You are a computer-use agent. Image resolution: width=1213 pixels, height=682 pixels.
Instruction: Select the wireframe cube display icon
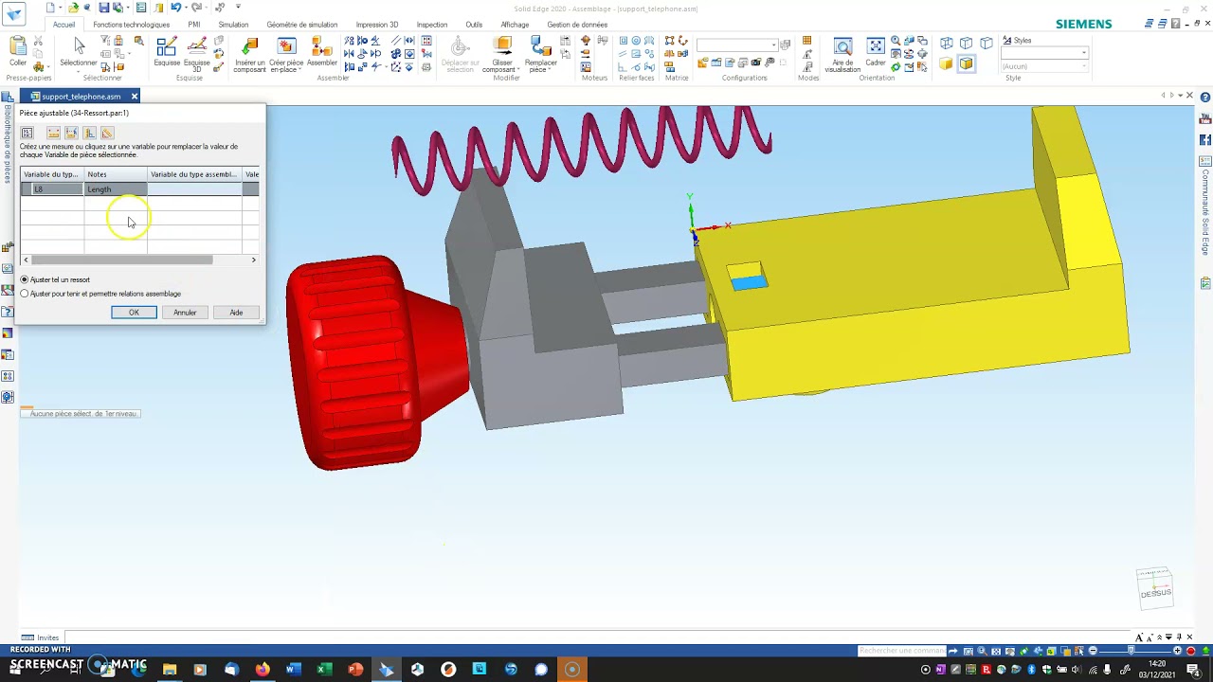point(946,43)
